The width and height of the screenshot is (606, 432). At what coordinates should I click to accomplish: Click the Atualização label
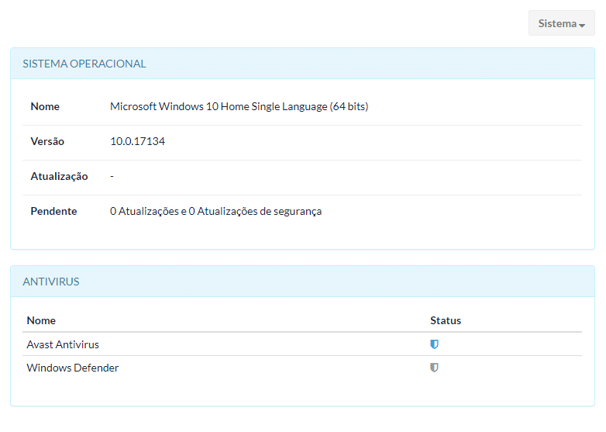pos(59,176)
